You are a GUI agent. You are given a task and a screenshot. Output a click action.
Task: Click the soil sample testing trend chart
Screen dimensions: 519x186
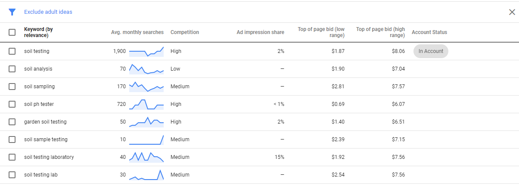(x=146, y=139)
